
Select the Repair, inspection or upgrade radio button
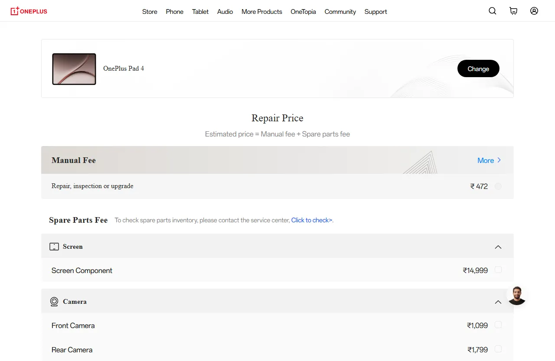coord(498,186)
